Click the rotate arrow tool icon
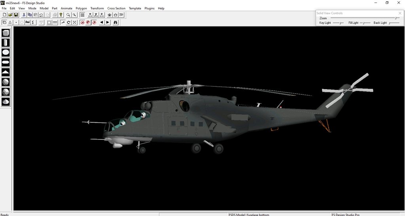 click(68, 22)
